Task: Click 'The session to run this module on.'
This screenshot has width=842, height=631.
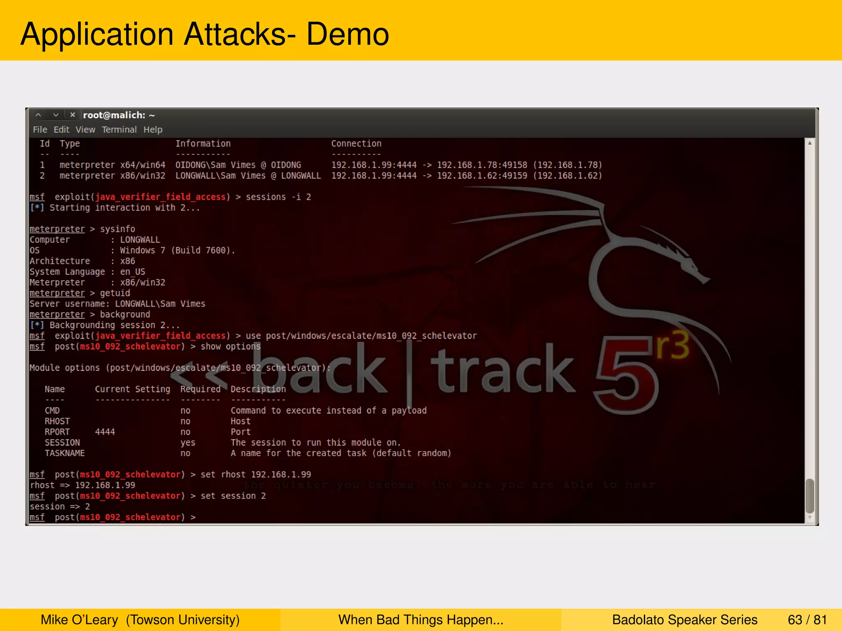Action: 316,443
